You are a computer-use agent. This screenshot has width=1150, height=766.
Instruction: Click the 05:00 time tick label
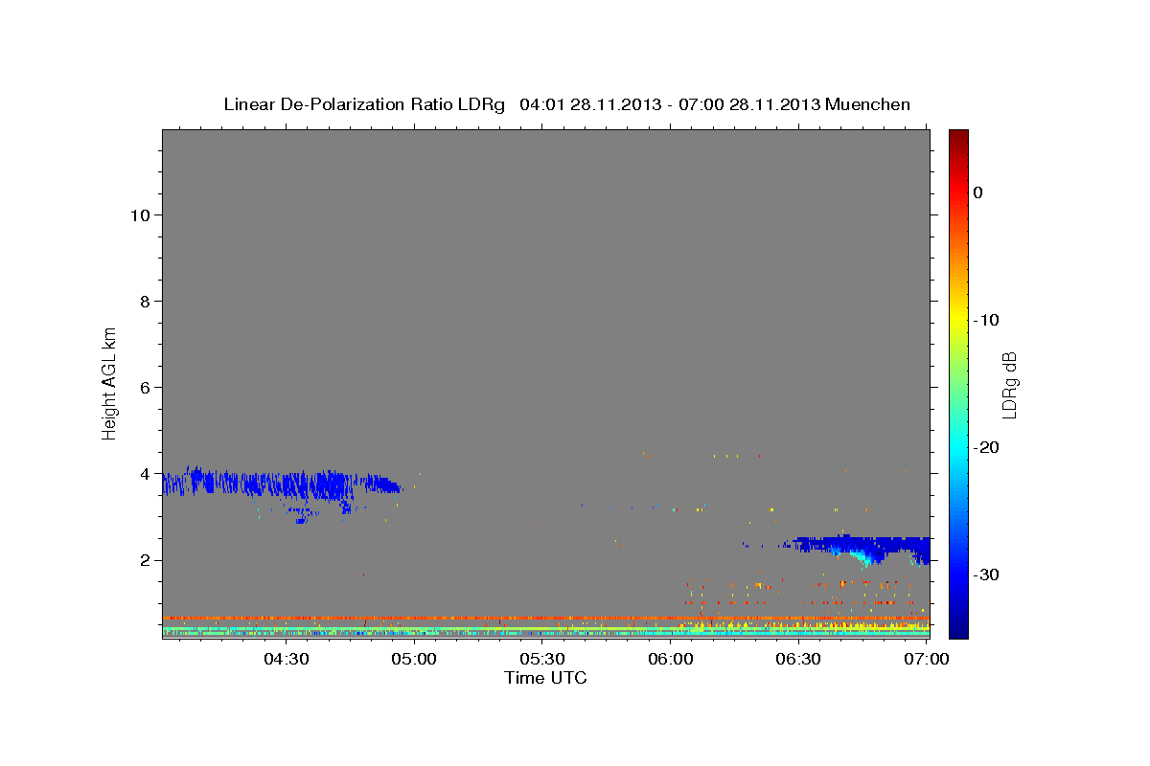(414, 659)
